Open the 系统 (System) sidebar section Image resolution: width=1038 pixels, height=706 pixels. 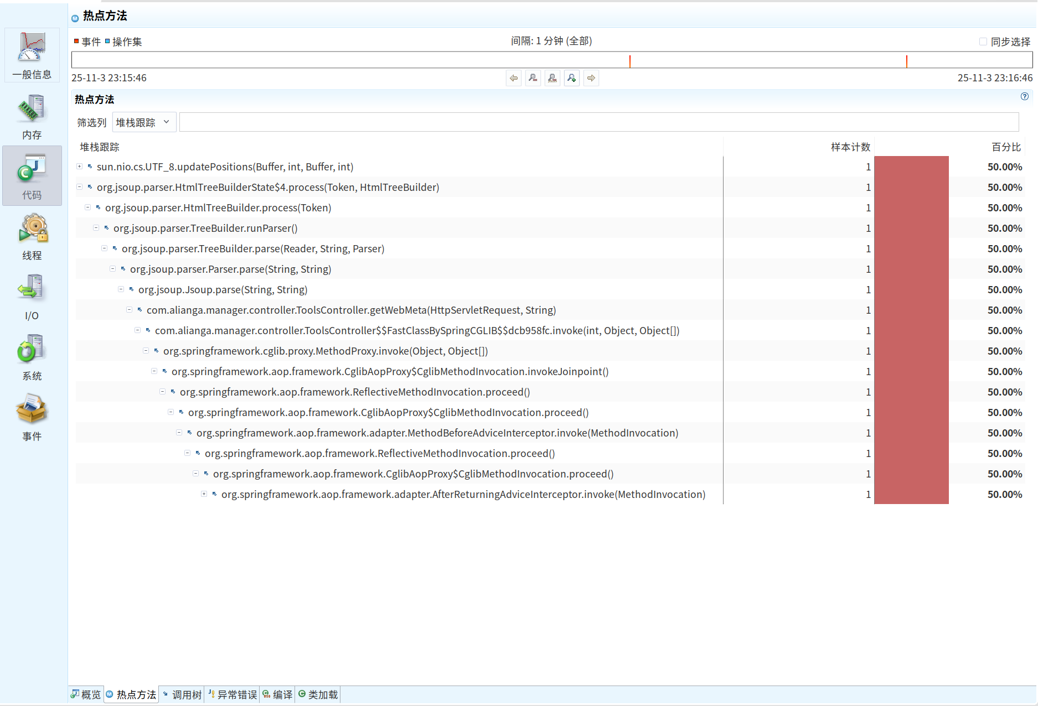point(32,358)
